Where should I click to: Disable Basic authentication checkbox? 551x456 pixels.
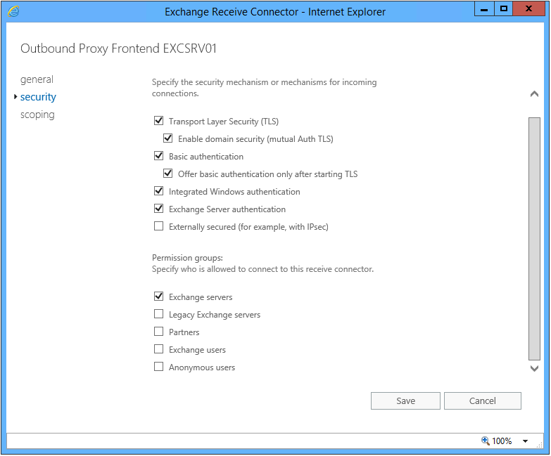pos(159,156)
